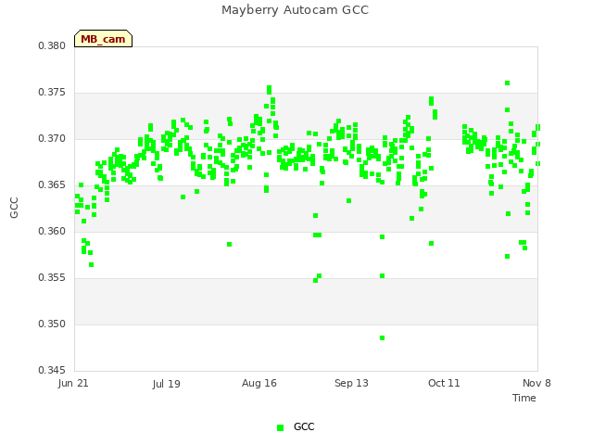
Task: Click the Y-axis value 0.345
Action: coord(52,370)
